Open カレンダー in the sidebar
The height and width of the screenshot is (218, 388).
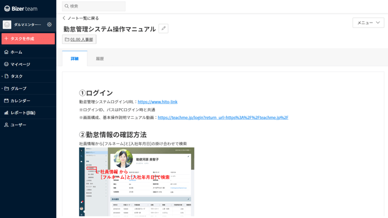pyautogui.click(x=28, y=101)
